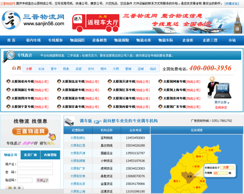Click the 收藏本站 bookmark link
Viewport: 244px width, 194px height.
tap(232, 4)
